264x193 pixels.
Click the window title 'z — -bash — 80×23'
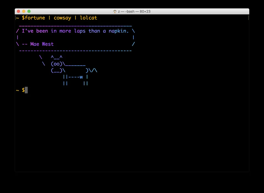point(134,12)
